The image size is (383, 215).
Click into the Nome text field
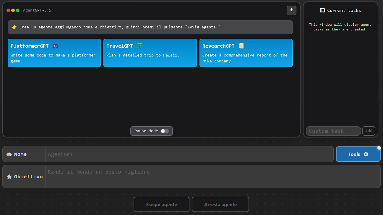tap(189, 154)
